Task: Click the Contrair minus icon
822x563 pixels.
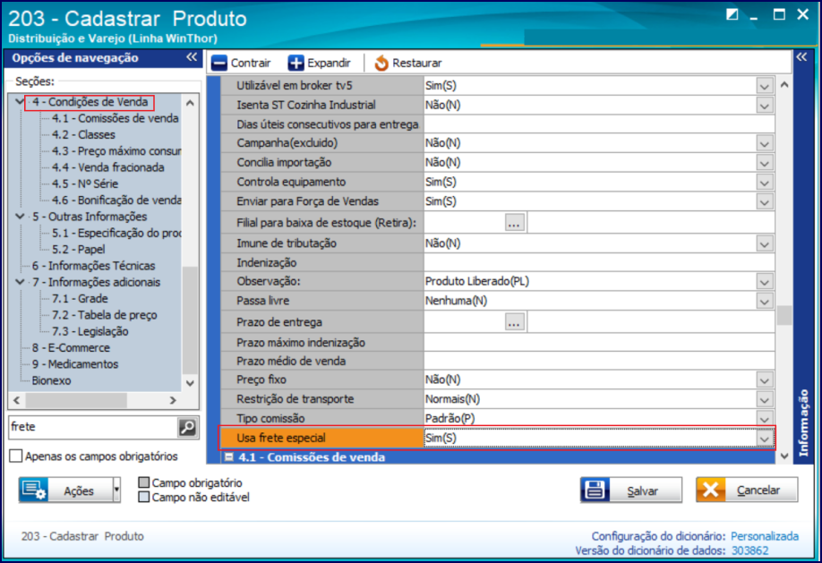Action: [219, 63]
